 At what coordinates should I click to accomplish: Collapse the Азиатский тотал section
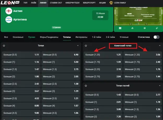tap(160, 45)
